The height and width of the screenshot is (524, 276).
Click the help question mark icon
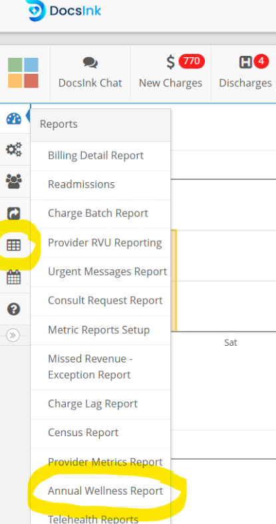pos(14,309)
